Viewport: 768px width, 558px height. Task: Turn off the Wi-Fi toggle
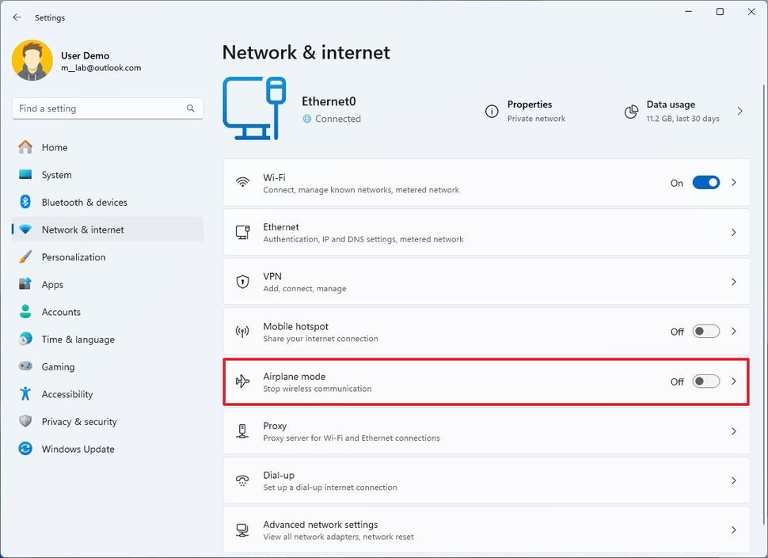coord(705,182)
